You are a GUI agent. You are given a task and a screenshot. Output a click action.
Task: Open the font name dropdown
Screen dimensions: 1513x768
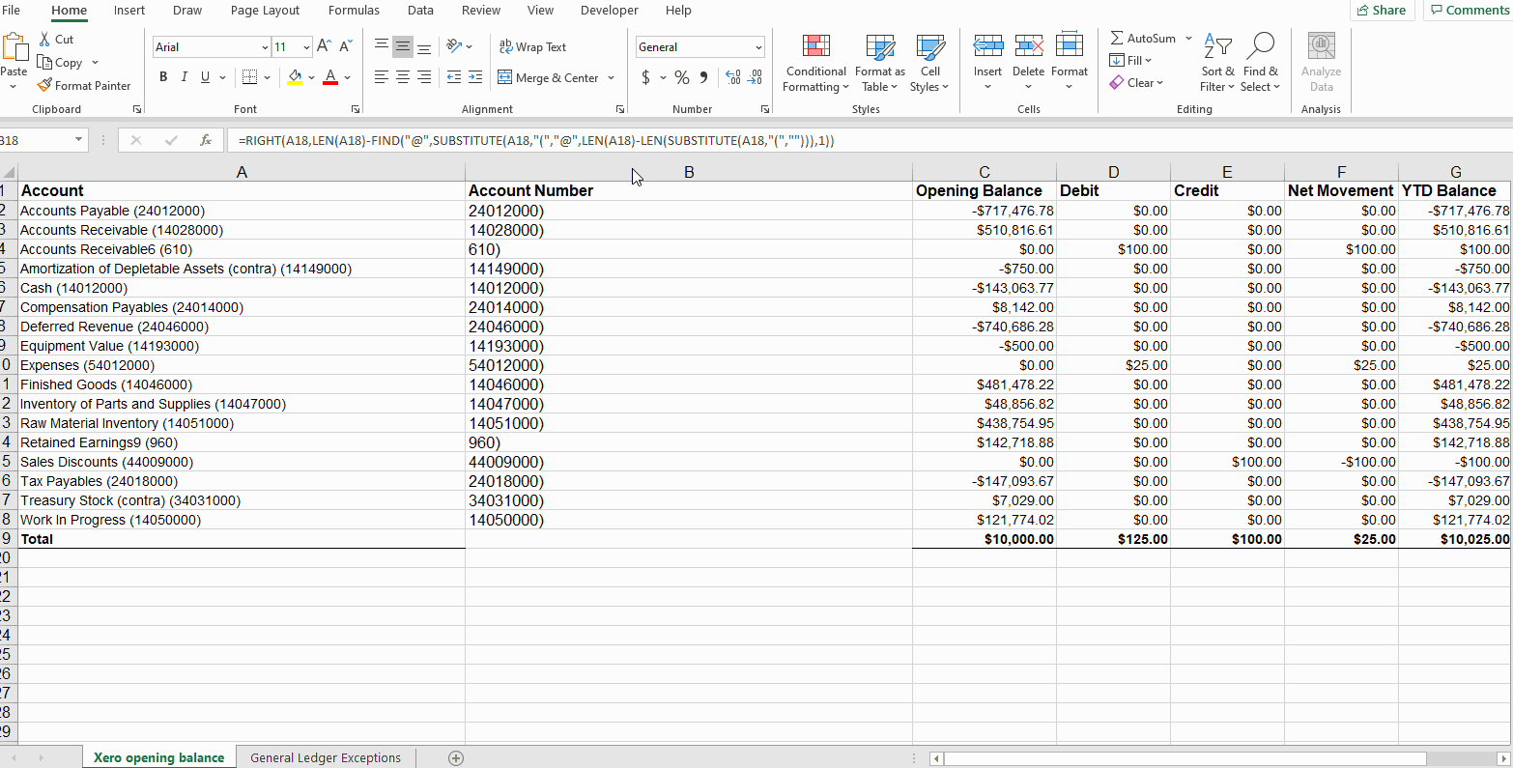tap(265, 47)
